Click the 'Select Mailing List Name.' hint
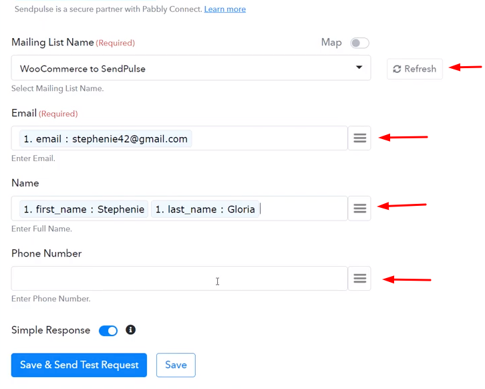485x389 pixels. pyautogui.click(x=57, y=88)
